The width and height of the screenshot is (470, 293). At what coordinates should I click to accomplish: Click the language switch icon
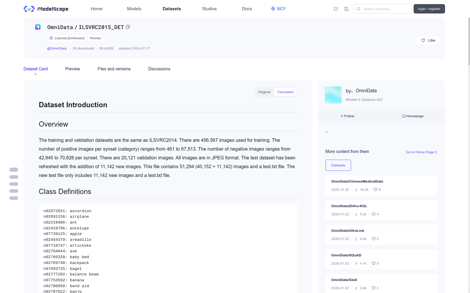click(346, 9)
